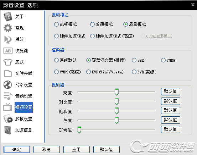Select 文件关联 in the sidebar
The width and height of the screenshot is (197, 155).
click(x=24, y=73)
